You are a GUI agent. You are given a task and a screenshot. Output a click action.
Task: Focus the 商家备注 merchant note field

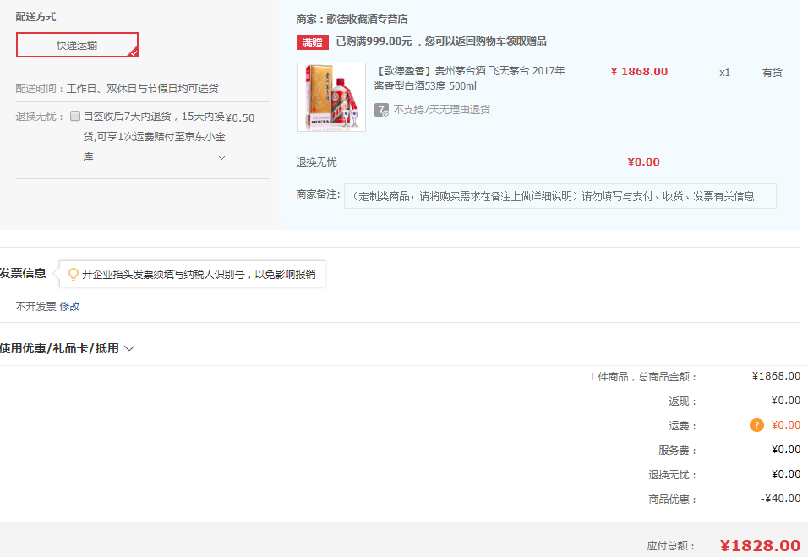coord(560,196)
